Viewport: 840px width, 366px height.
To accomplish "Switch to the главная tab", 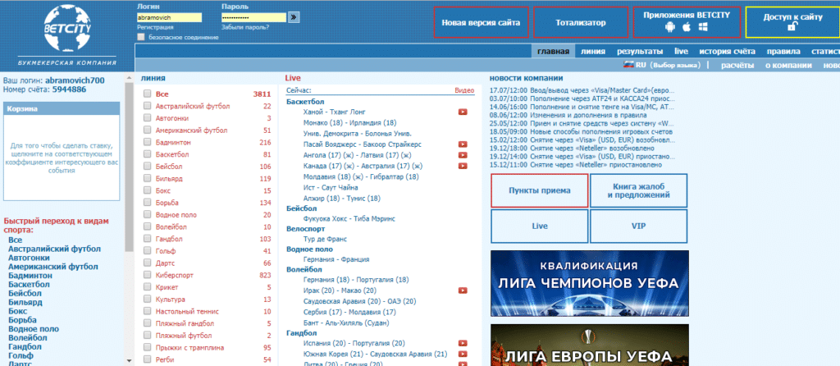I will tap(554, 52).
